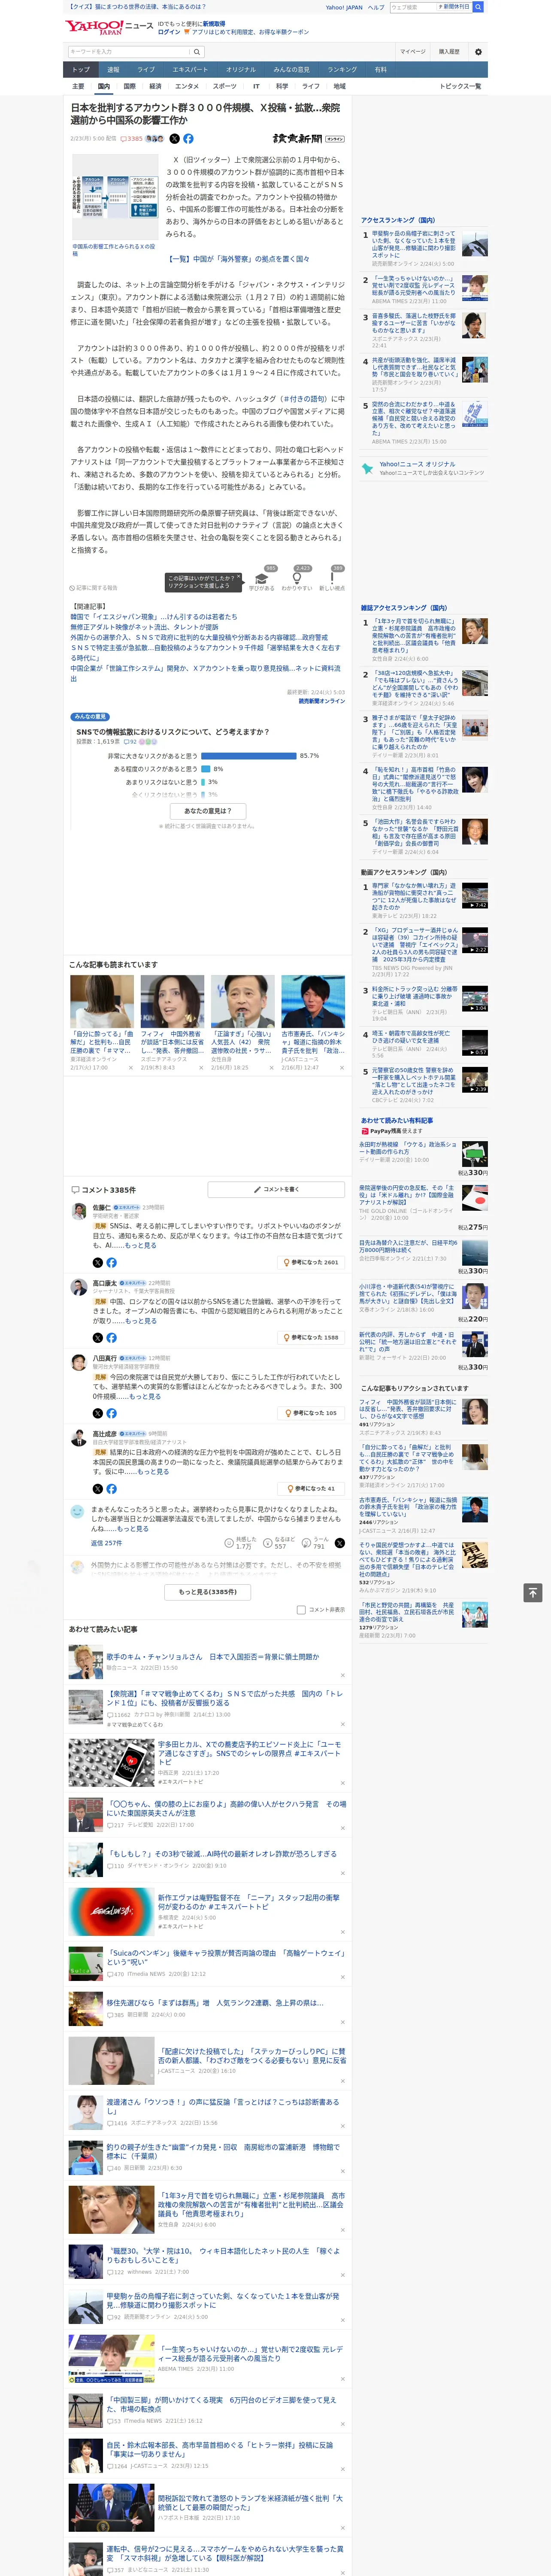Click the keyword search magnifier icon
This screenshot has height=2576, width=551.
coord(197,52)
